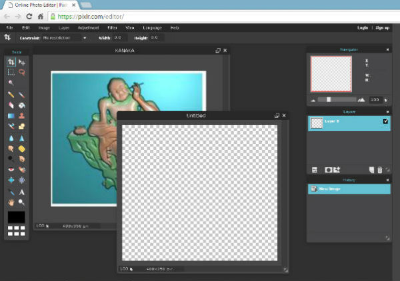Open the File menu

coord(9,28)
